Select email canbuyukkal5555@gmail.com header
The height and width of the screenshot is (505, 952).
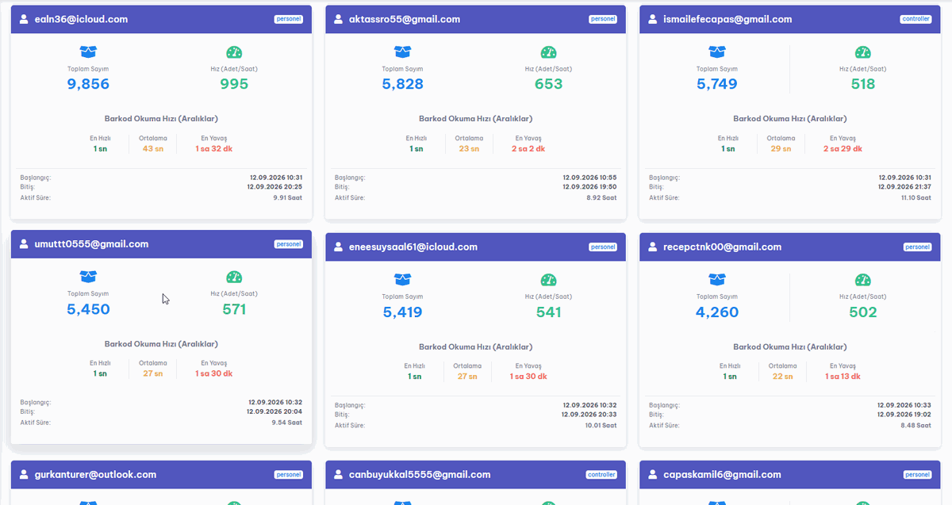[x=420, y=475]
